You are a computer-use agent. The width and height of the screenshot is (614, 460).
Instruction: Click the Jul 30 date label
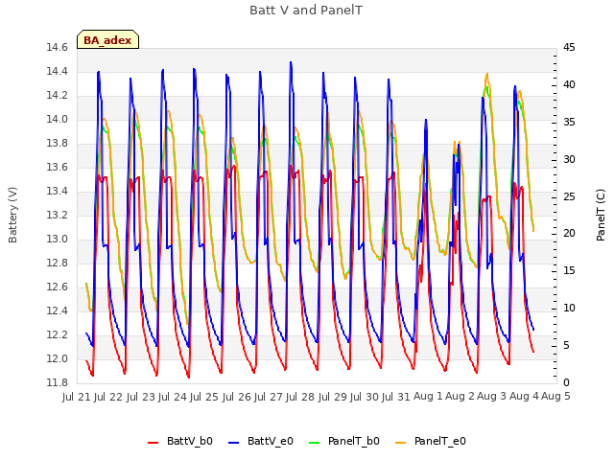click(x=365, y=397)
